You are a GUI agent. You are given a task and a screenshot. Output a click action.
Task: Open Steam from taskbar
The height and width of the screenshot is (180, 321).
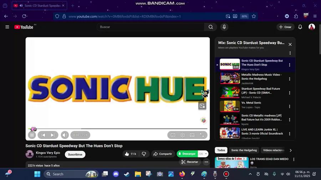click(127, 174)
